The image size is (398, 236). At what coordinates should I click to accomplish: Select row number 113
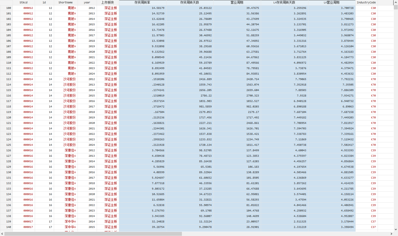pos(6,79)
